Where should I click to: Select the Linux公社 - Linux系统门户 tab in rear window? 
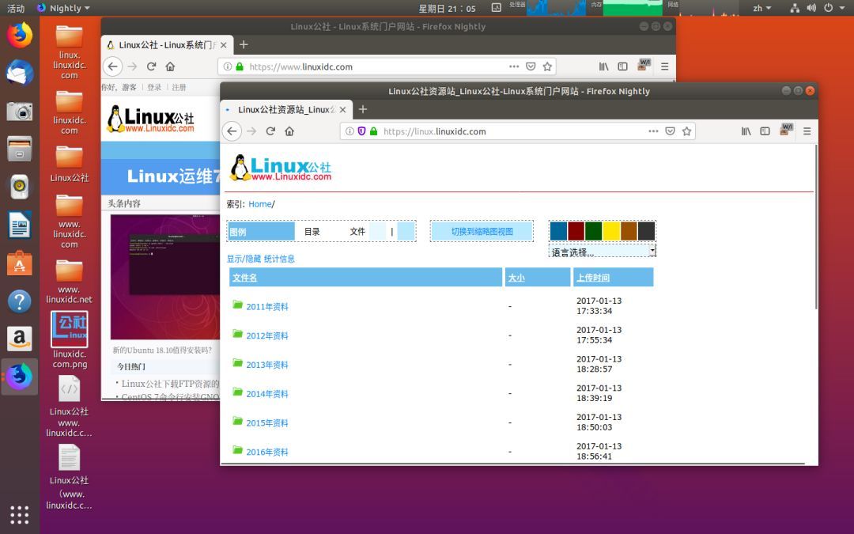tap(167, 44)
